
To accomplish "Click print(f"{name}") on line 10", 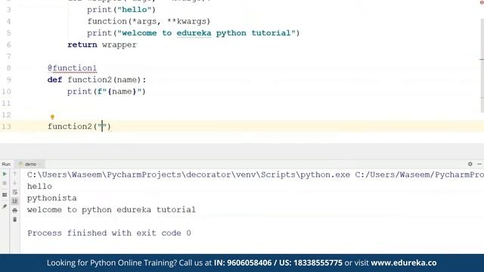I will (x=107, y=91).
